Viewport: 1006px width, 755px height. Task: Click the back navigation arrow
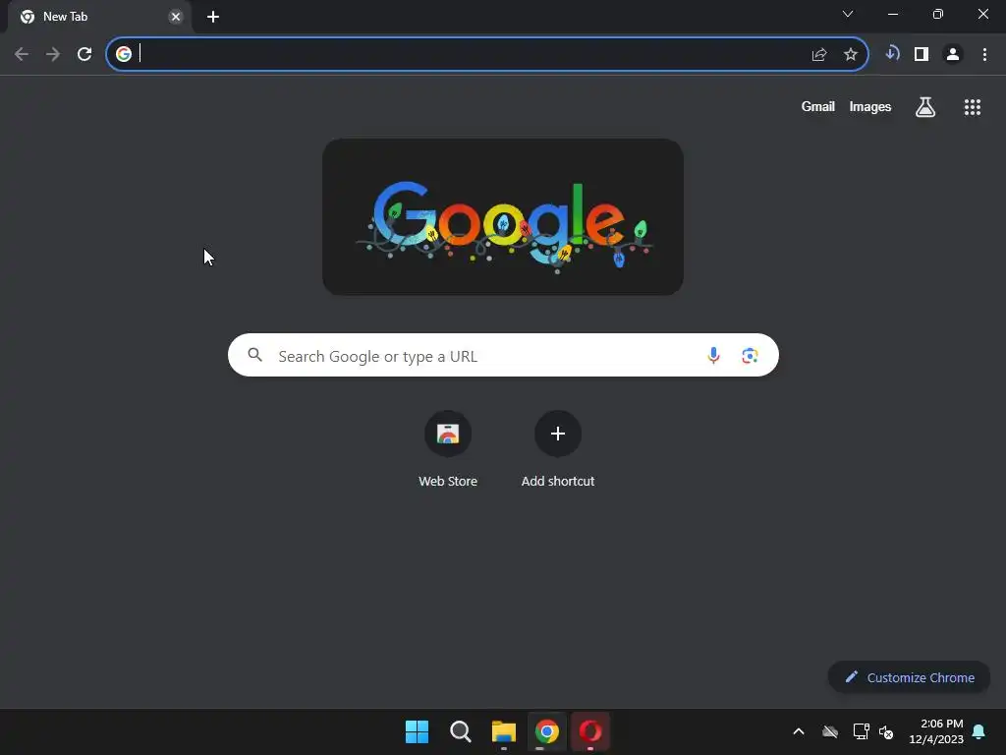(22, 54)
